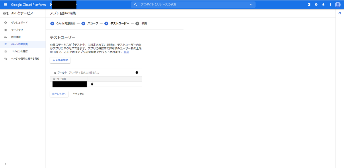Open ドメインの確認 in sidebar

click(x=19, y=51)
